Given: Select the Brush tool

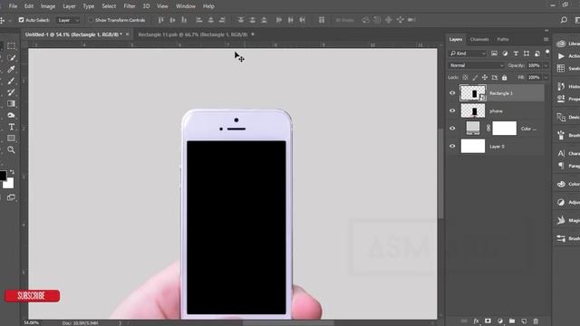Looking at the screenshot, I should point(11,81).
